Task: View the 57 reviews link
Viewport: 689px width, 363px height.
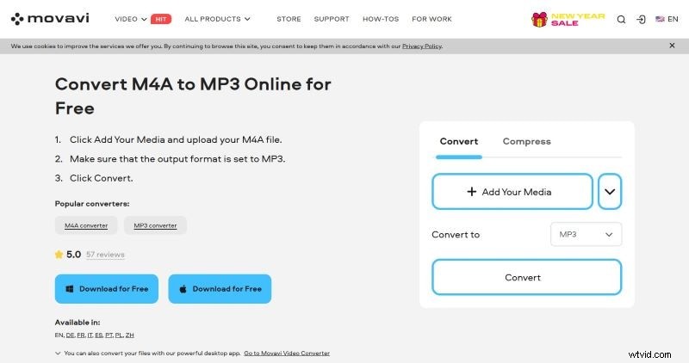Action: pyautogui.click(x=105, y=255)
